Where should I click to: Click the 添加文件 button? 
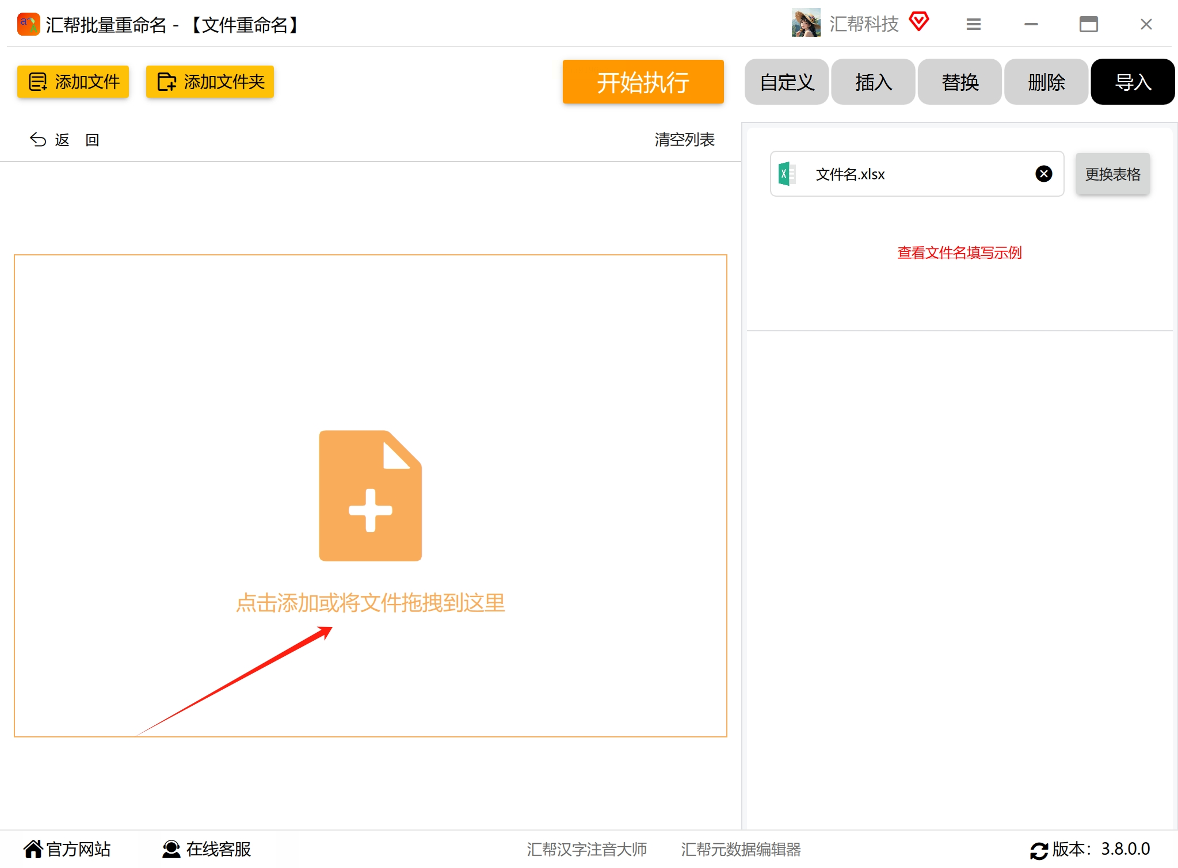click(x=73, y=82)
